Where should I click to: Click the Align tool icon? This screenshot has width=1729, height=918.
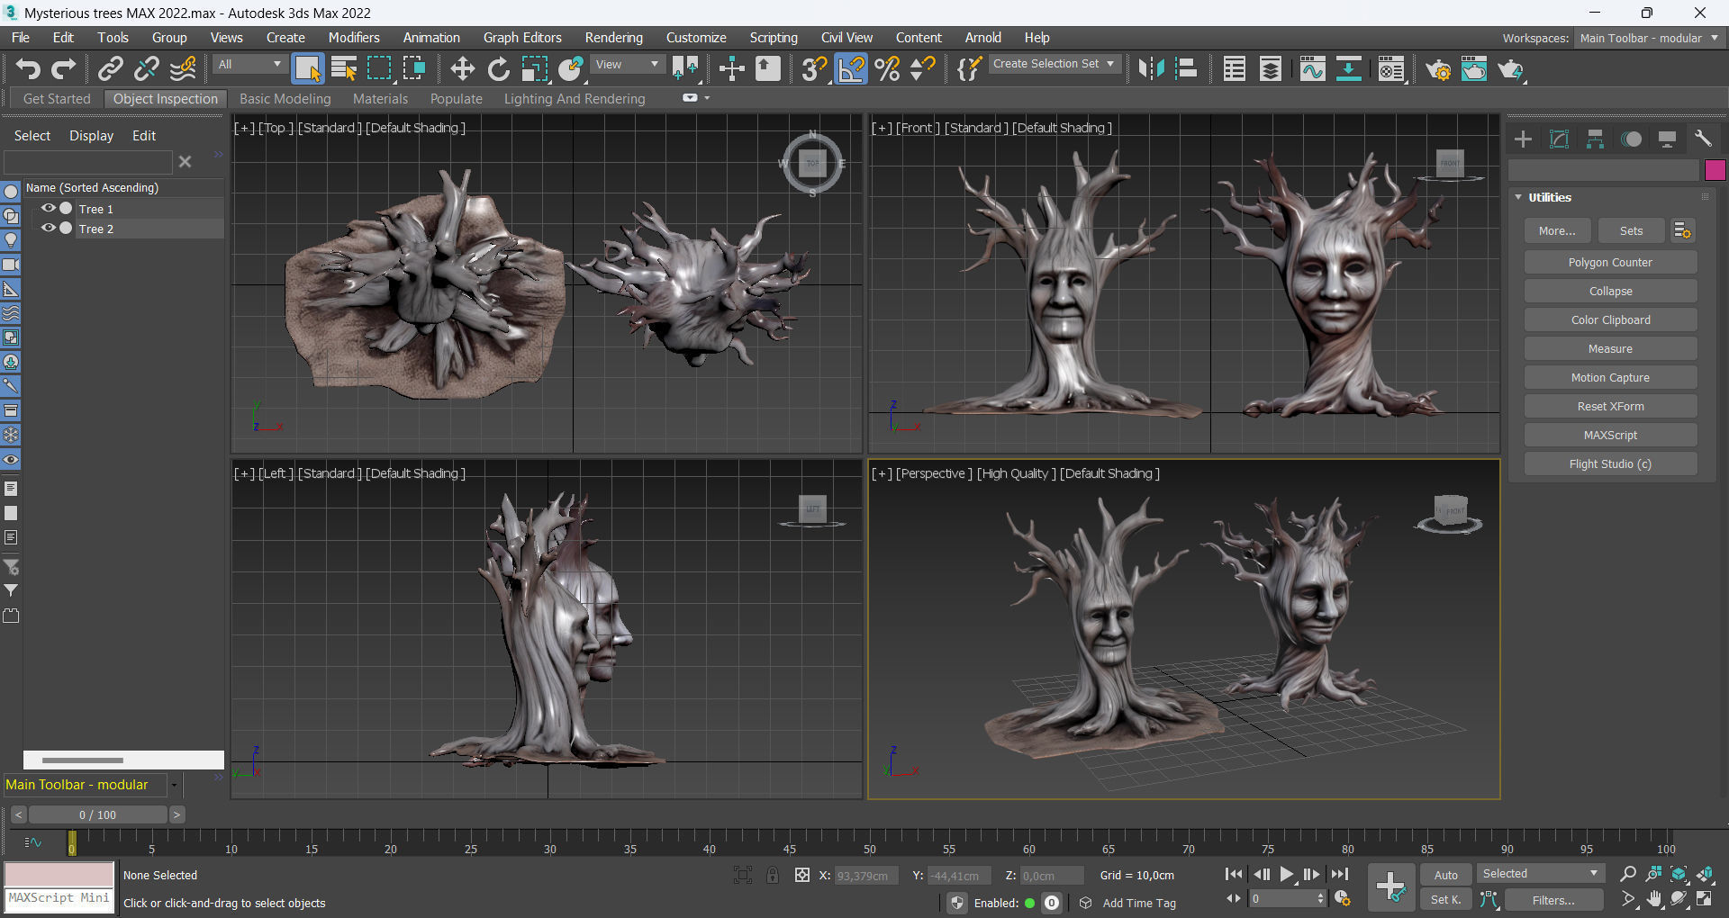pos(1187,68)
